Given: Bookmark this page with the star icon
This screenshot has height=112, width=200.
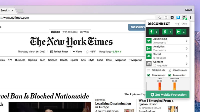Looking at the screenshot, I should point(160,17).
